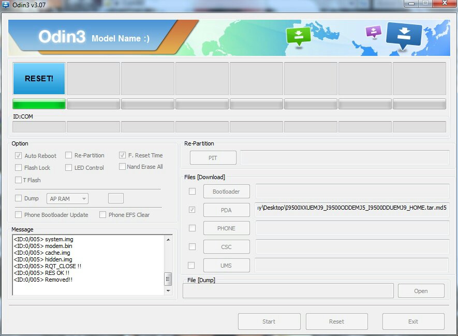
Task: Click the PIT button
Action: coord(213,158)
